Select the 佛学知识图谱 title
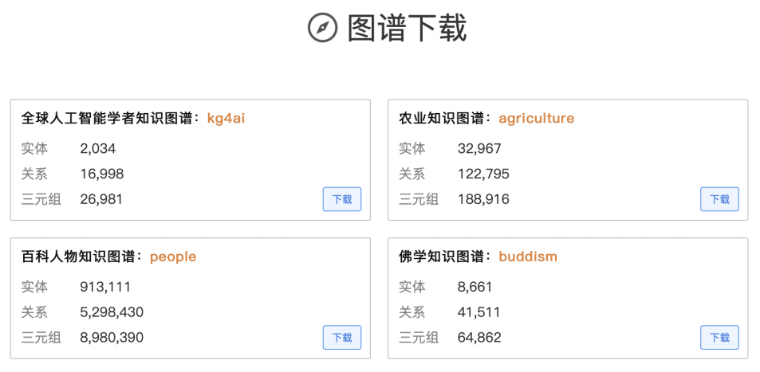760x372 pixels. (x=442, y=256)
